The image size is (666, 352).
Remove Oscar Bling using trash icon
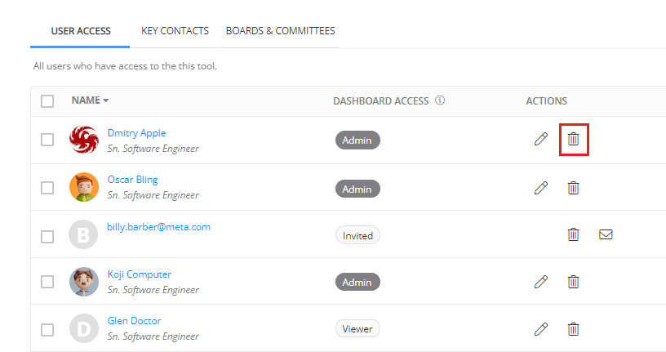(x=574, y=188)
